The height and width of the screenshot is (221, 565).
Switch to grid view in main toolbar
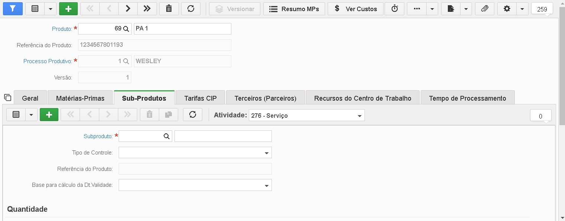35,9
